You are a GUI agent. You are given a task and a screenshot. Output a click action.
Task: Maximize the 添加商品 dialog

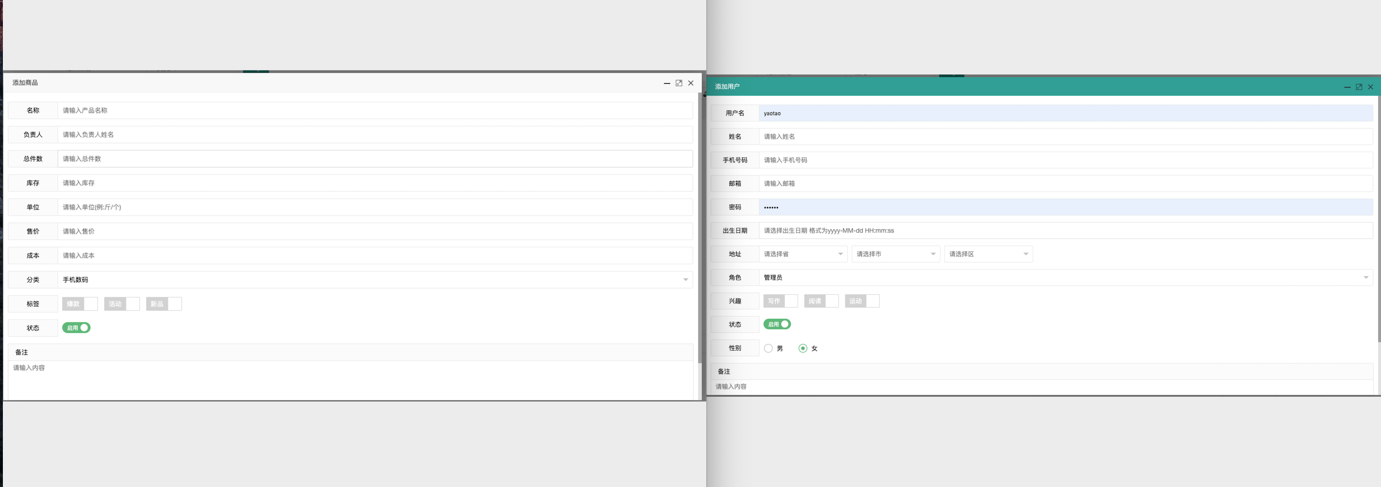(678, 83)
